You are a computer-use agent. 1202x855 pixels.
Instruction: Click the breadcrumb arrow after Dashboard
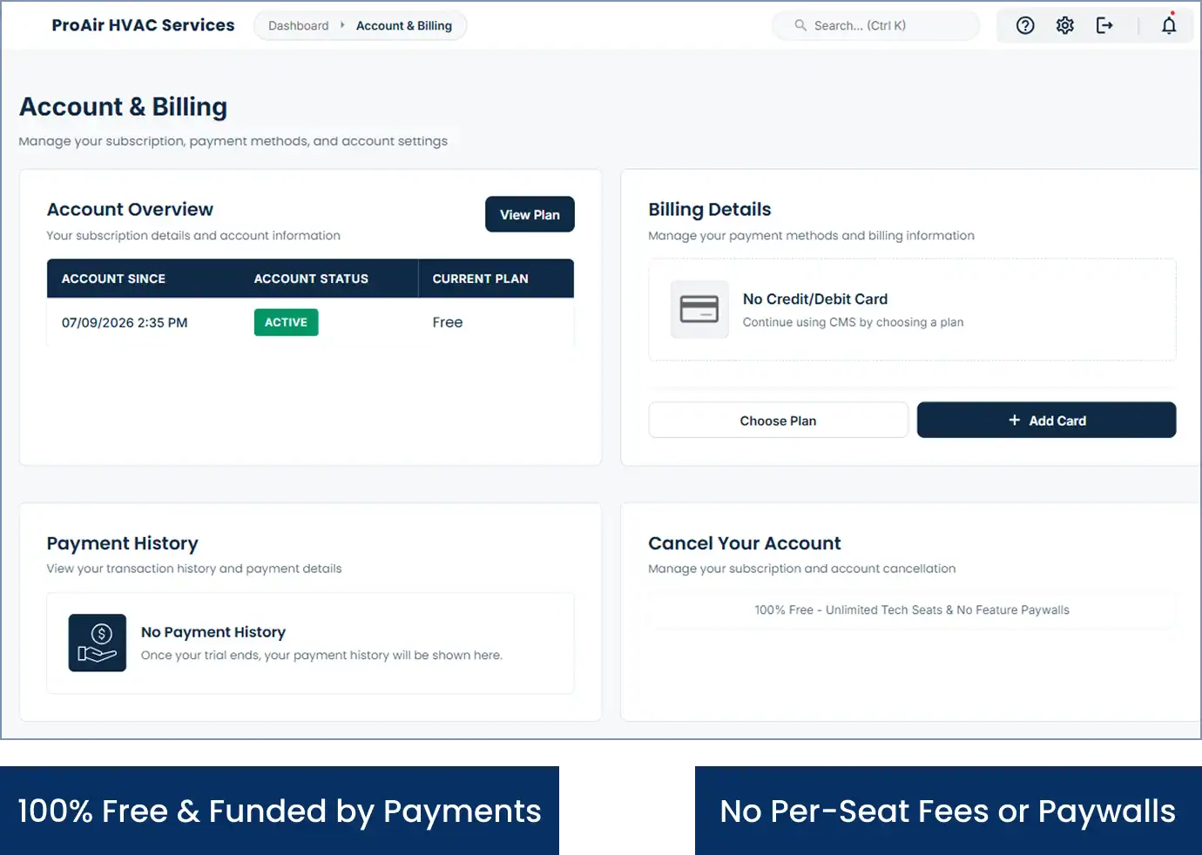tap(342, 25)
